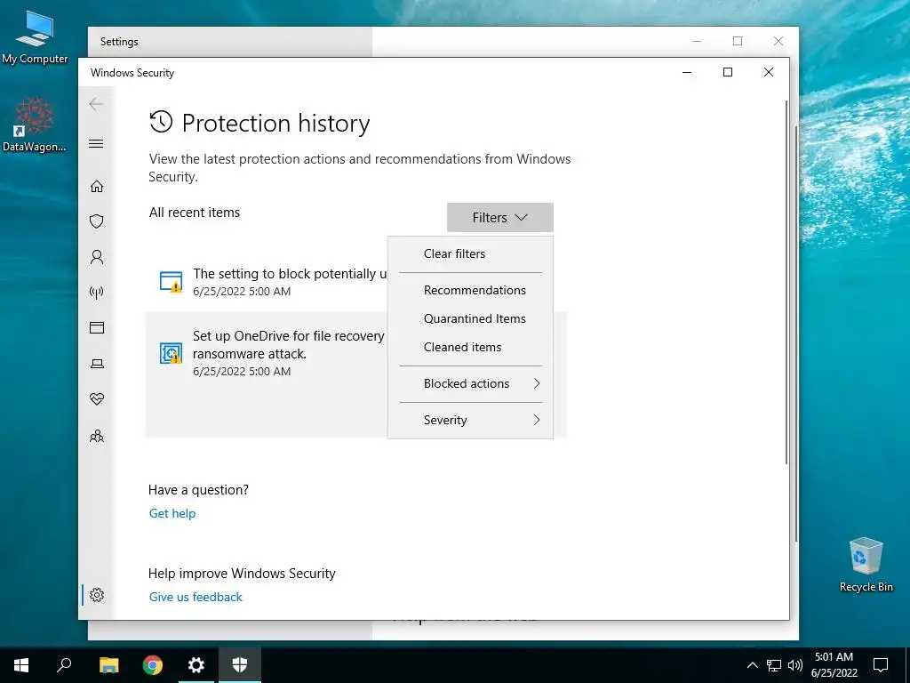
Task: Filter by Quarantined Items
Action: [470, 318]
